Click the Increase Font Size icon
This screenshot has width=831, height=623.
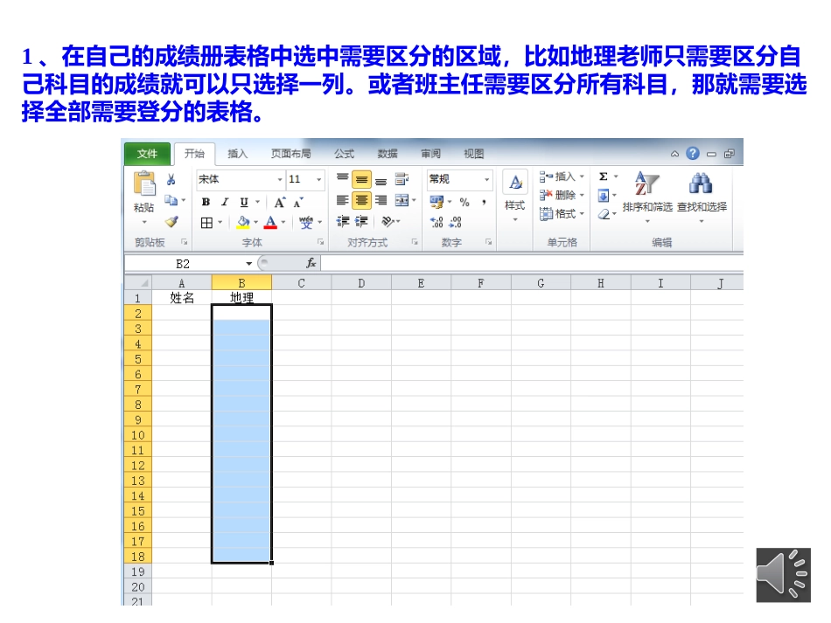coord(280,202)
